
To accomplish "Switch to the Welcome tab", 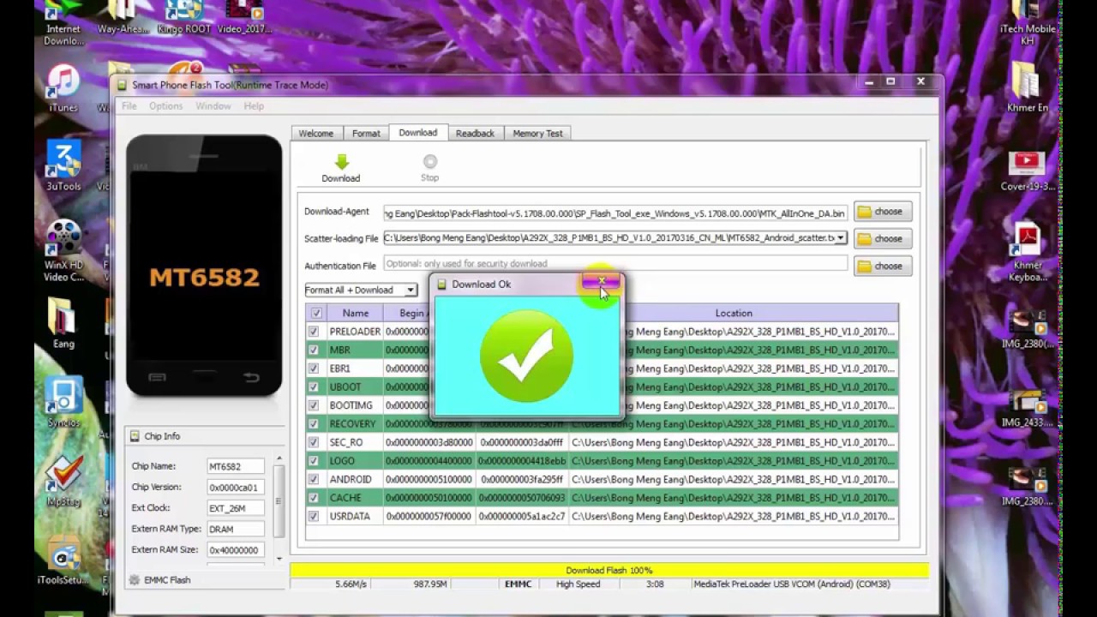I will [x=316, y=134].
